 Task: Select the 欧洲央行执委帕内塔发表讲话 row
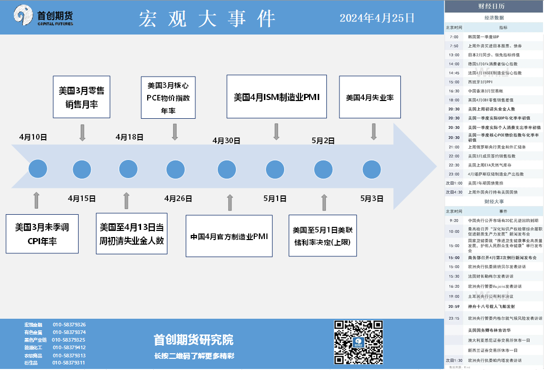(x=494, y=361)
